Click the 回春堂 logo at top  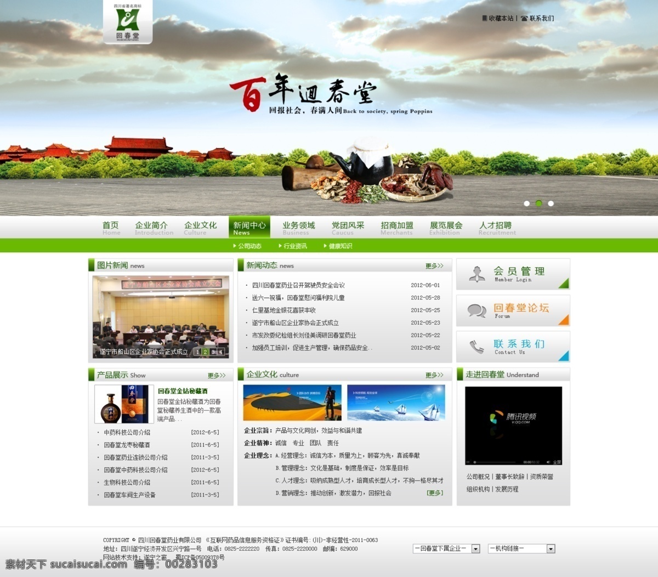click(x=127, y=22)
